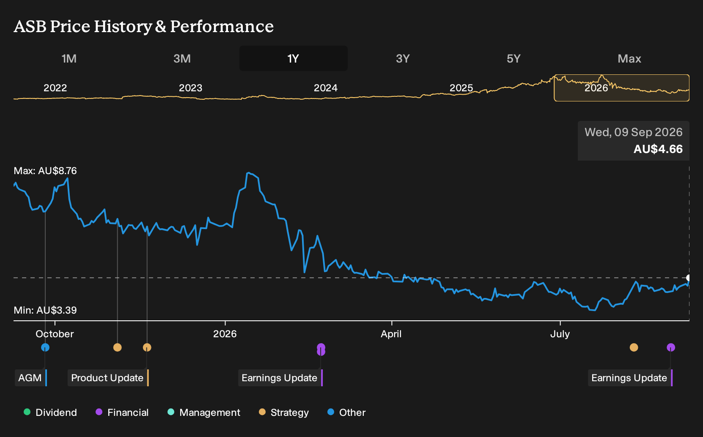Toggle the Management legend filter
Image resolution: width=703 pixels, height=437 pixels.
[204, 412]
